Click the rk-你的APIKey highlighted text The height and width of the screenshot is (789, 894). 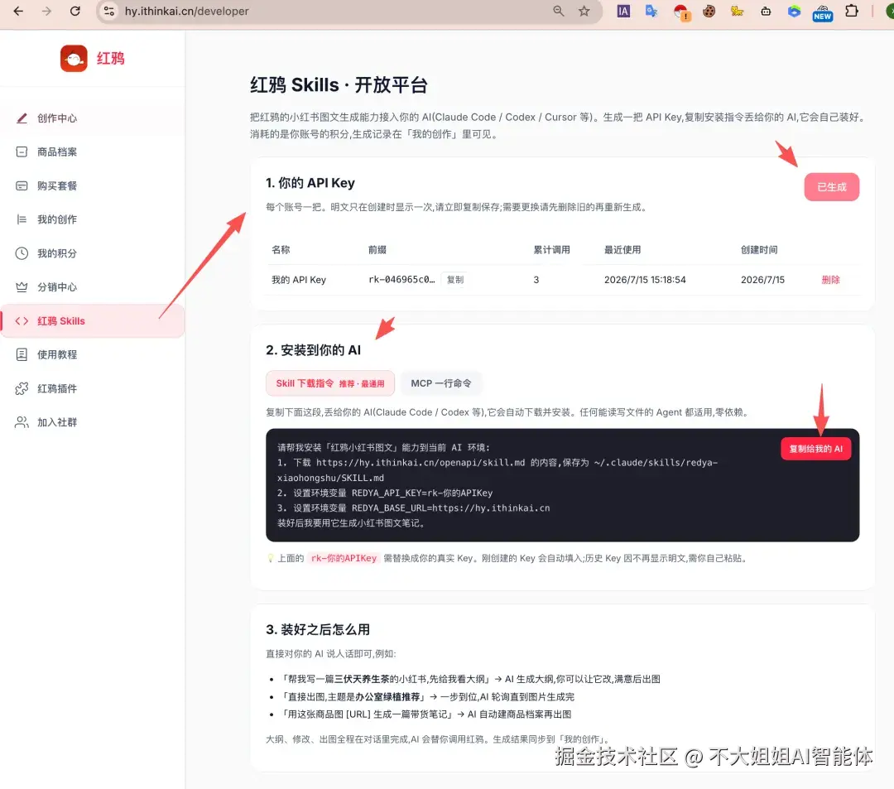pyautogui.click(x=344, y=558)
